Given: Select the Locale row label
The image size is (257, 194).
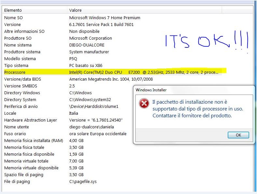Looking at the screenshot, I should (x=10, y=113).
